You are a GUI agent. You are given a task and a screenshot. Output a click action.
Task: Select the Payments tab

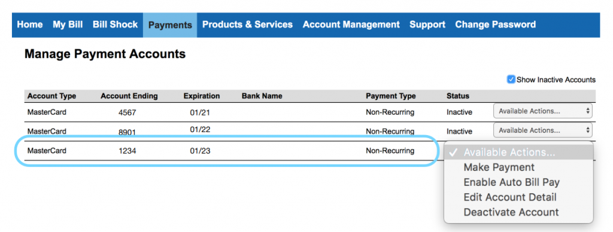coord(170,25)
